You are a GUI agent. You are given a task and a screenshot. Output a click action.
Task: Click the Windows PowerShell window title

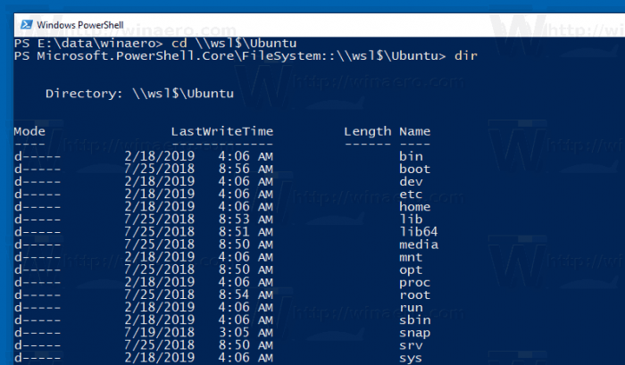pyautogui.click(x=80, y=25)
